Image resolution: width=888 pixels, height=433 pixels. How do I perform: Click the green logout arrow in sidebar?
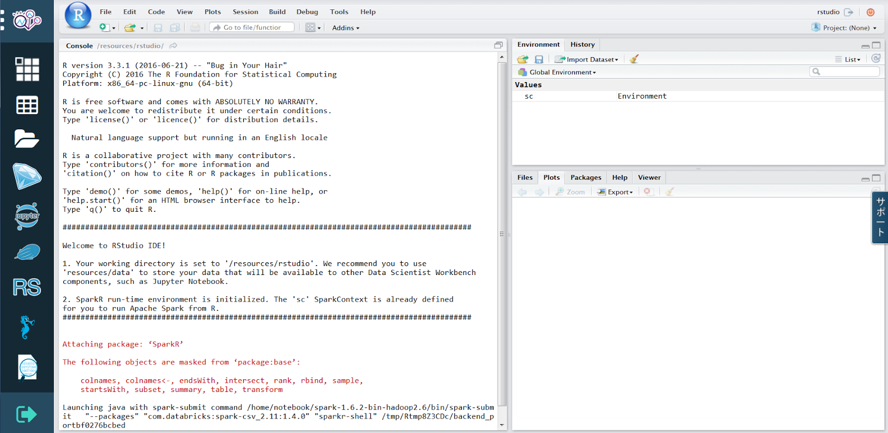coord(27,414)
